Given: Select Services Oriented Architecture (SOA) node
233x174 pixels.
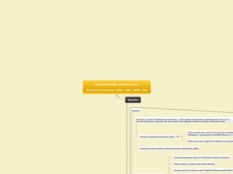Looking at the screenshot, I should [x=157, y=137].
